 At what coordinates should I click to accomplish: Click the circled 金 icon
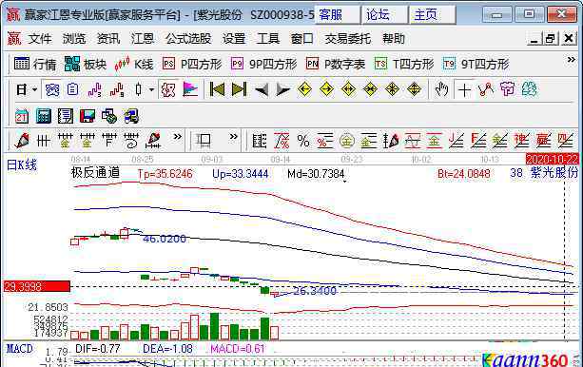pos(346,141)
